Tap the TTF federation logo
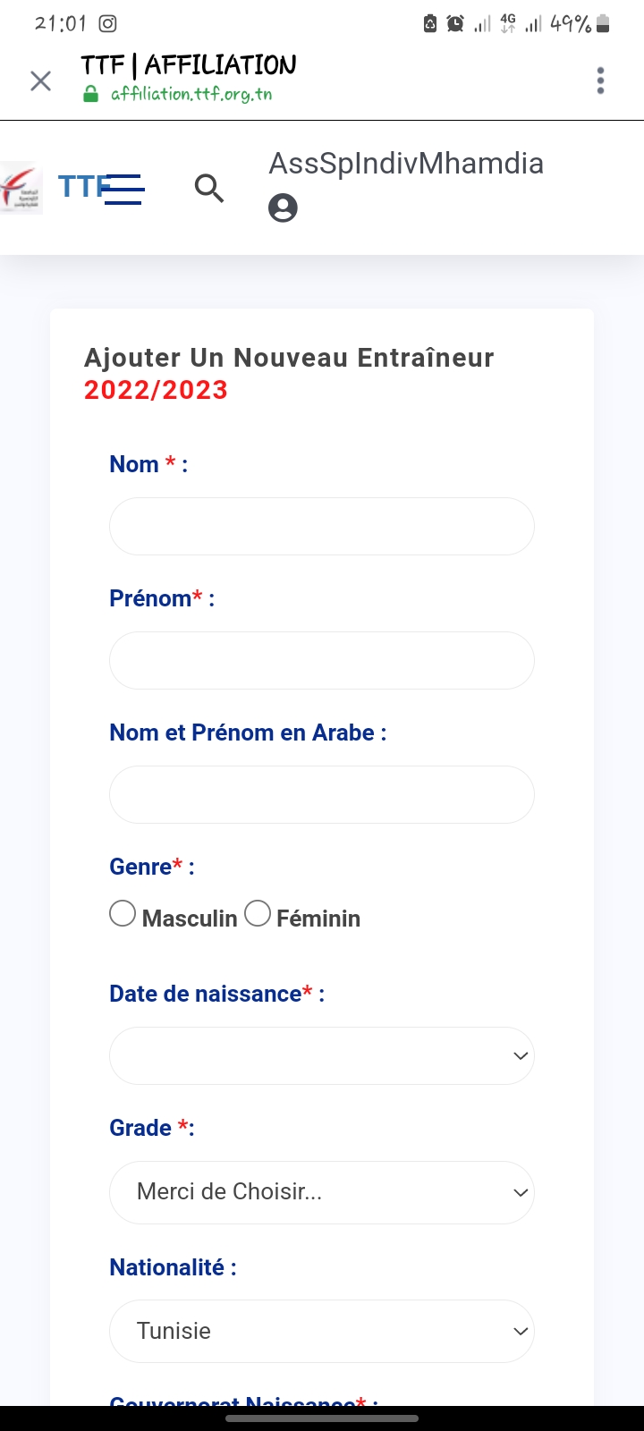The height and width of the screenshot is (1431, 644). point(21,188)
